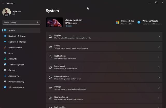Click the back arrow in title bar
Viewport: 166px width, 108px height.
click(x=3, y=3)
